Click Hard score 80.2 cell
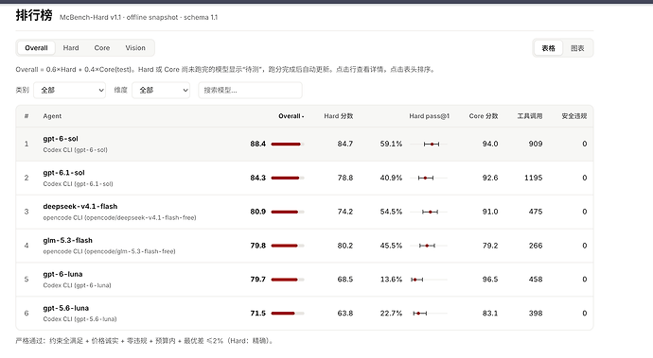 pyautogui.click(x=345, y=246)
